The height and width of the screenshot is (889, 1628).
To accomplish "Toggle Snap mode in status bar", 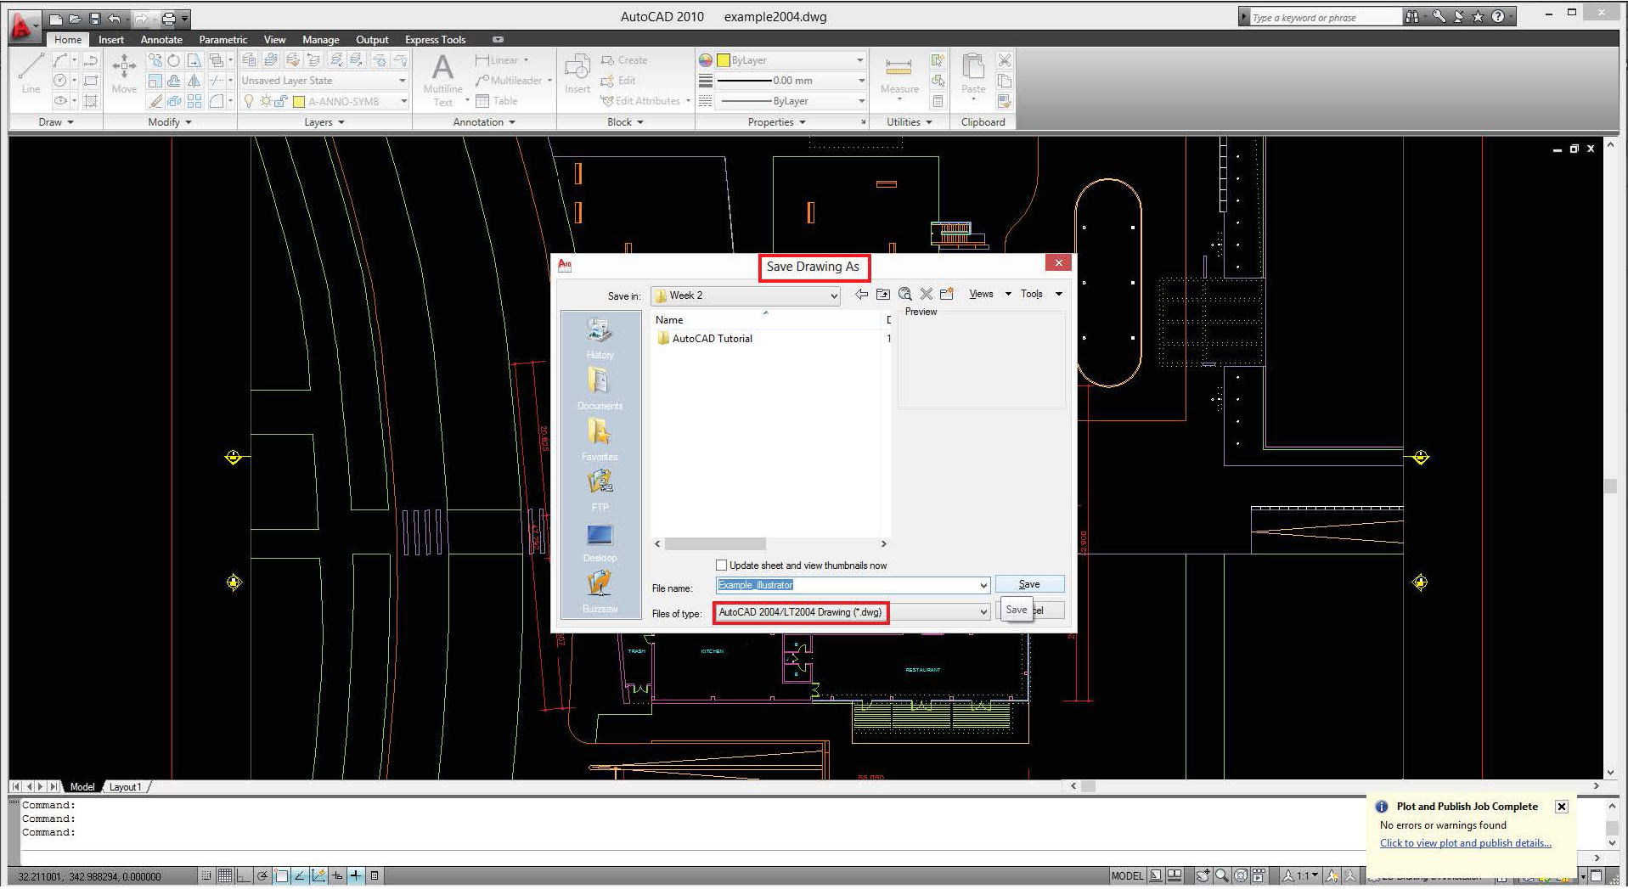I will click(206, 875).
